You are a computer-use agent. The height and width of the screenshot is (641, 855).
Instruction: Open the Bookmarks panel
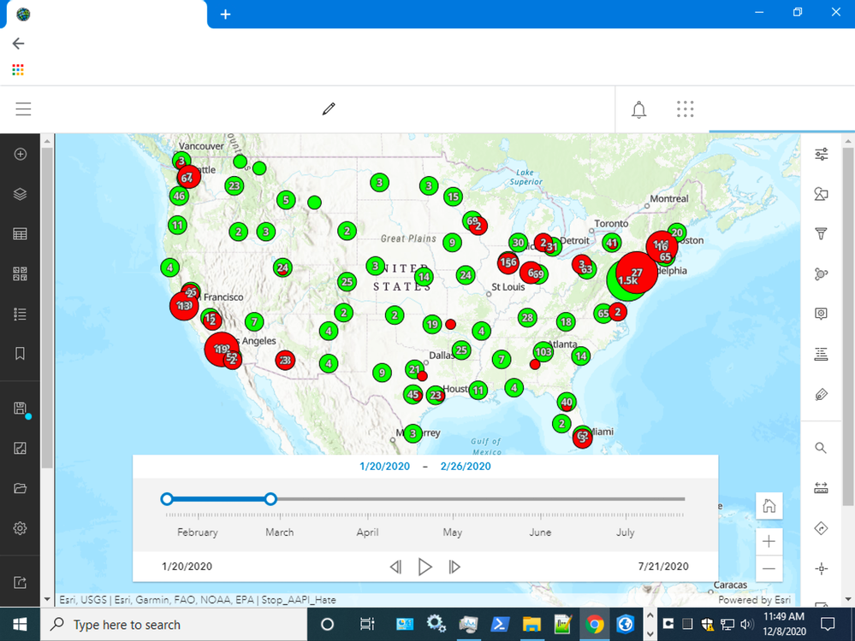coord(19,353)
